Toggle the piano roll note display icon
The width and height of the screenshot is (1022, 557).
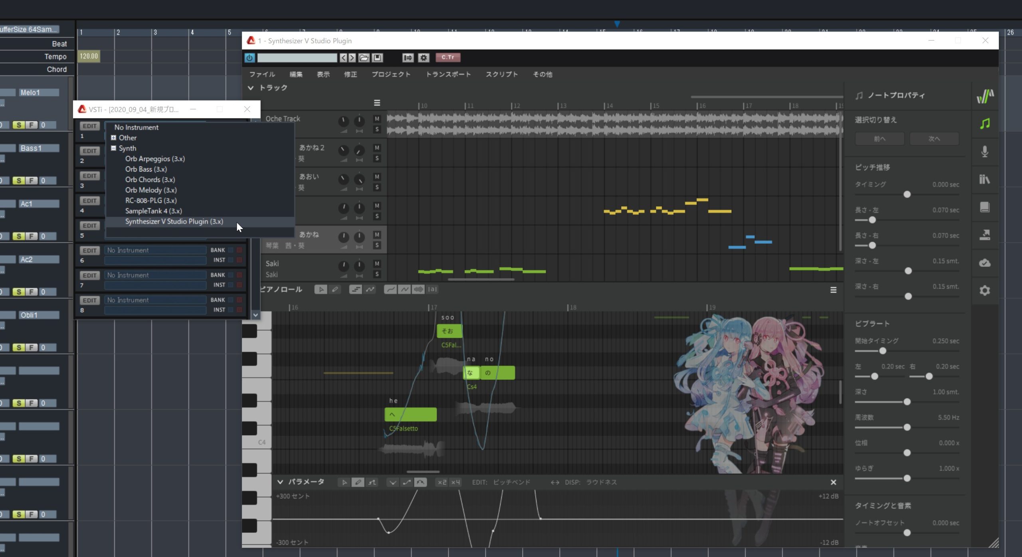pos(355,289)
